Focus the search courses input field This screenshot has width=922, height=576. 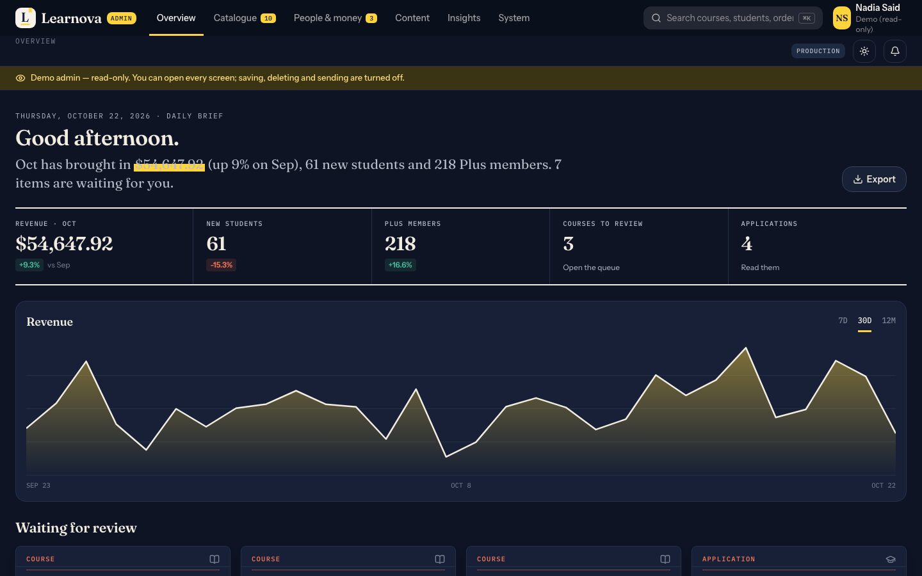[x=730, y=18]
